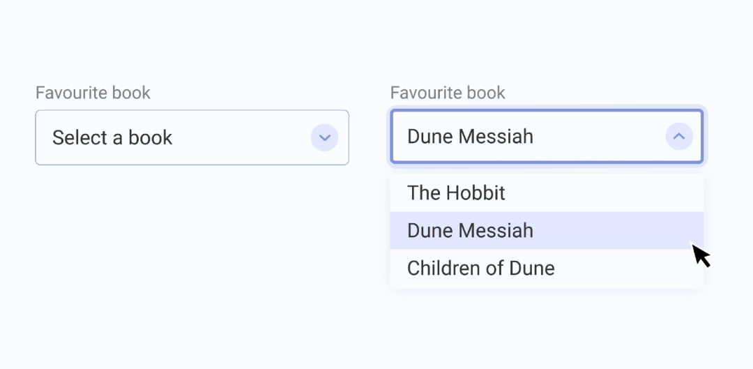
Task: Pick 'Children of Dune' from the options
Action: pos(480,269)
